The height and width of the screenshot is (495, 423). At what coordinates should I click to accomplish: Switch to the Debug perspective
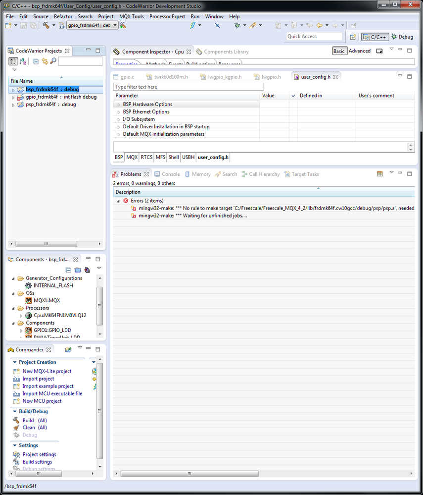tap(402, 37)
